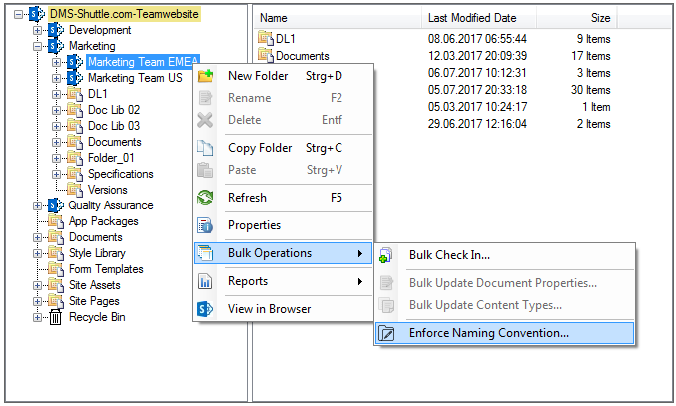The height and width of the screenshot is (406, 676).
Task: Click the 1 Item size cell
Action: [596, 107]
